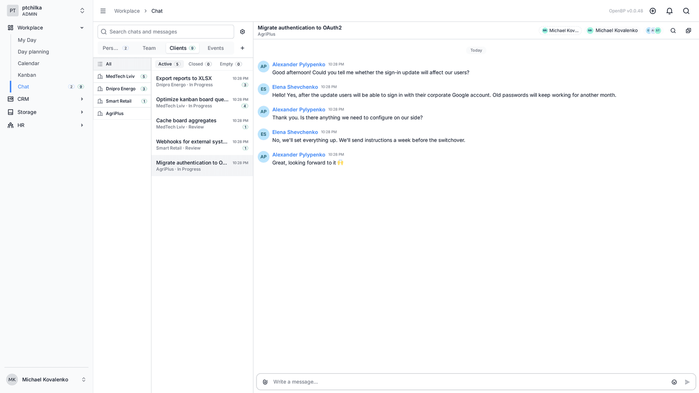Click the MK user avatar at bottom
The image size is (699, 393).
point(12,379)
